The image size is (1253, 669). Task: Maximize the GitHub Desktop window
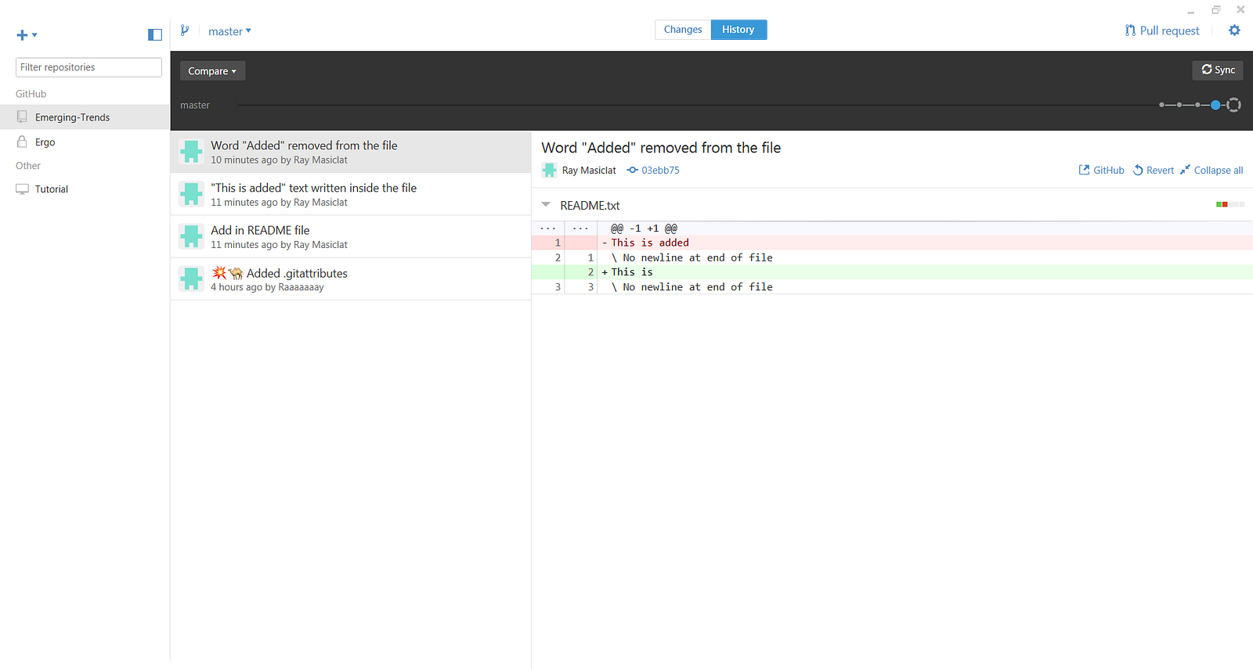pos(1215,10)
